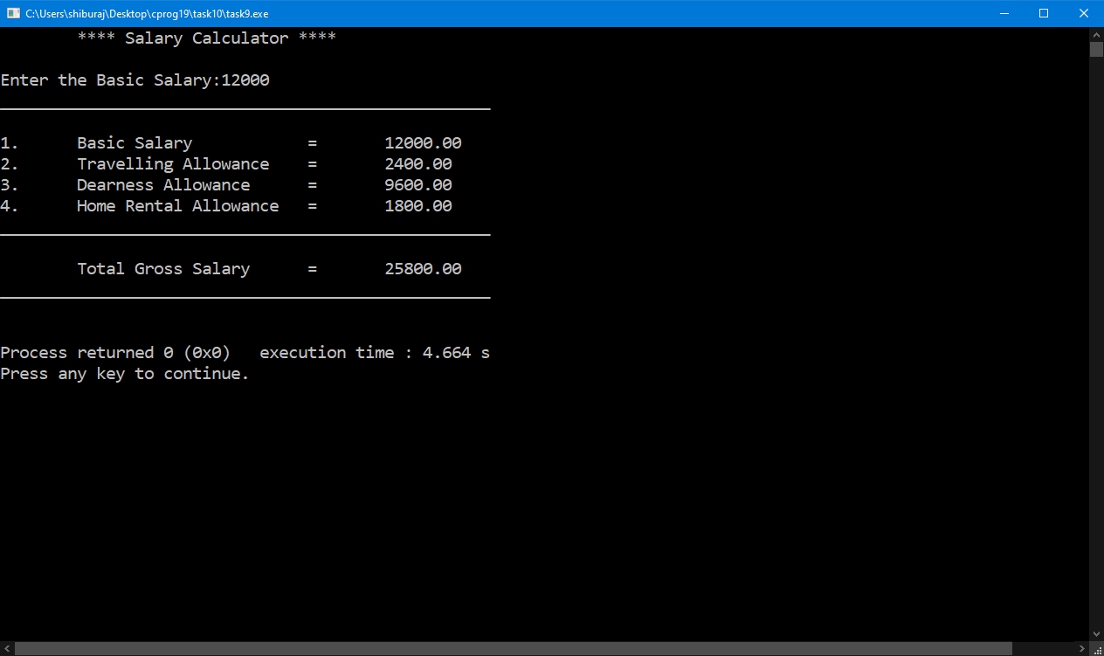Click the title bar file path text
This screenshot has width=1104, height=656.
pyautogui.click(x=147, y=14)
